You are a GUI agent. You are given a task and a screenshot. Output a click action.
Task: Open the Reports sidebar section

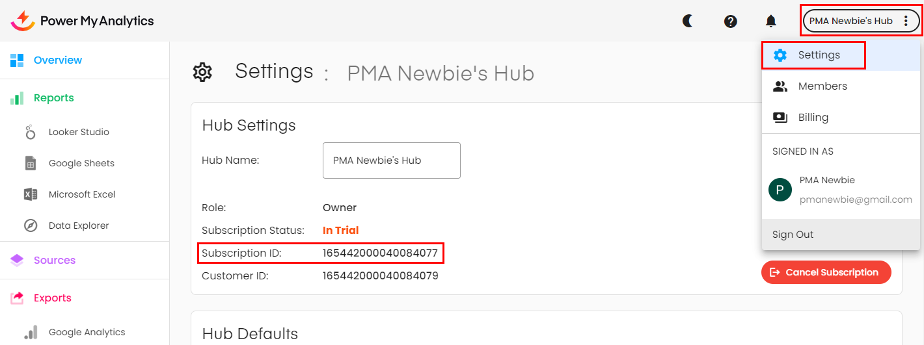[x=53, y=98]
